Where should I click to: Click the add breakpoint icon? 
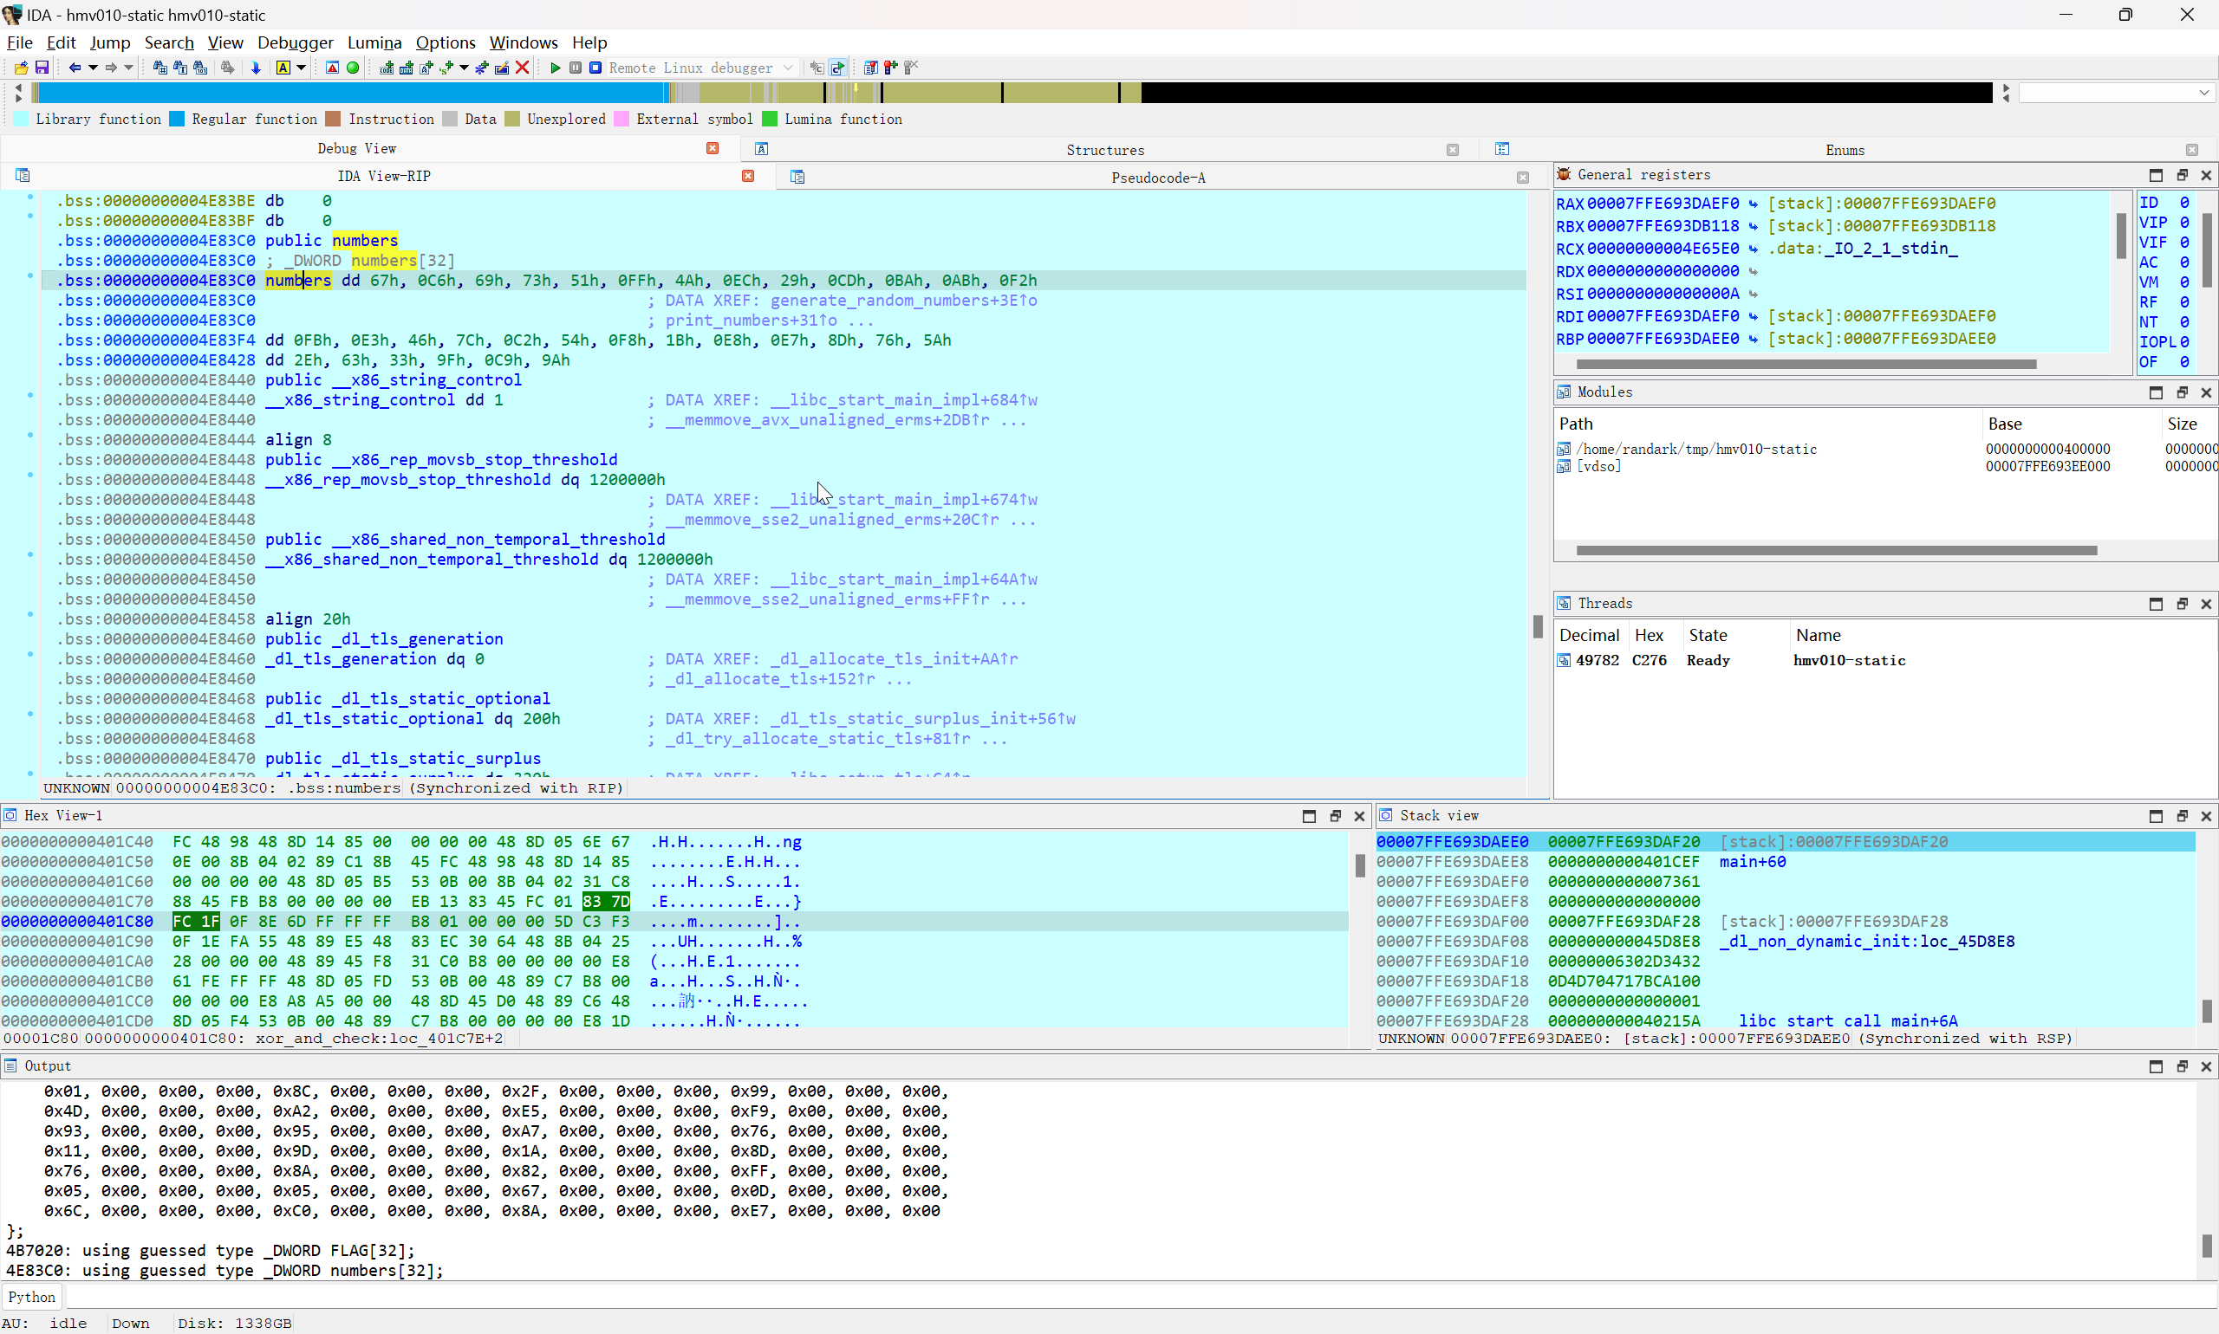point(890,68)
